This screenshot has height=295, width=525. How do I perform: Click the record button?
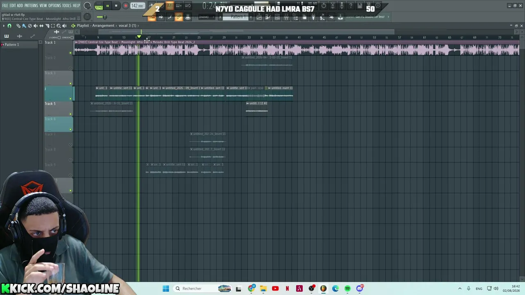click(126, 6)
